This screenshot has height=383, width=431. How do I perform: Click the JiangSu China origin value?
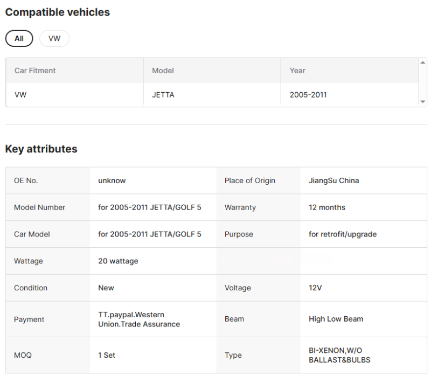click(x=333, y=180)
